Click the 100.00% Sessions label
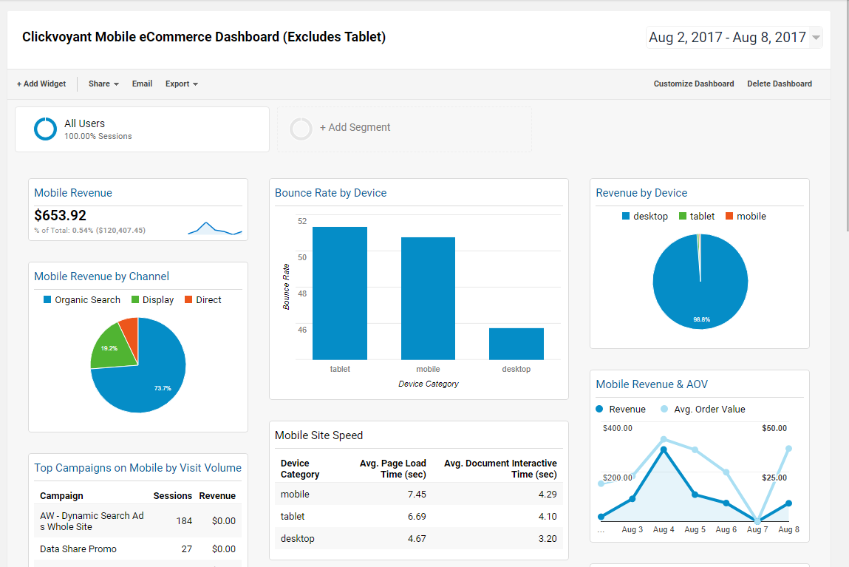 [x=98, y=137]
